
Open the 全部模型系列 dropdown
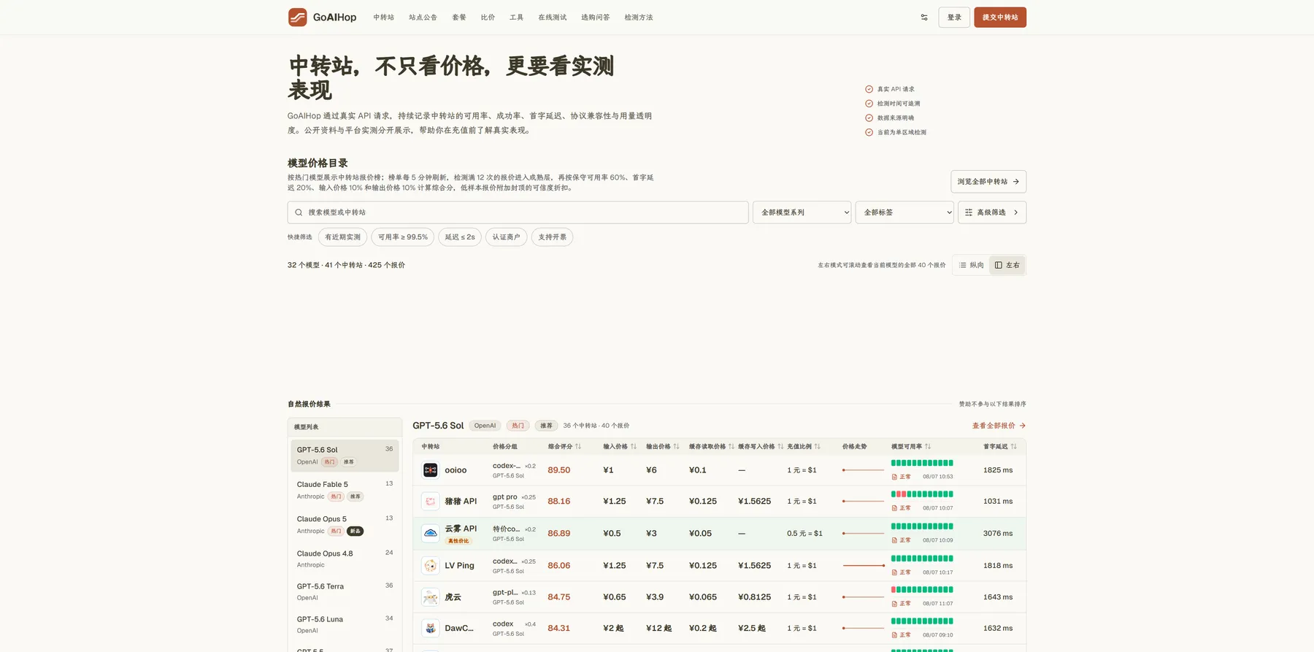(802, 212)
